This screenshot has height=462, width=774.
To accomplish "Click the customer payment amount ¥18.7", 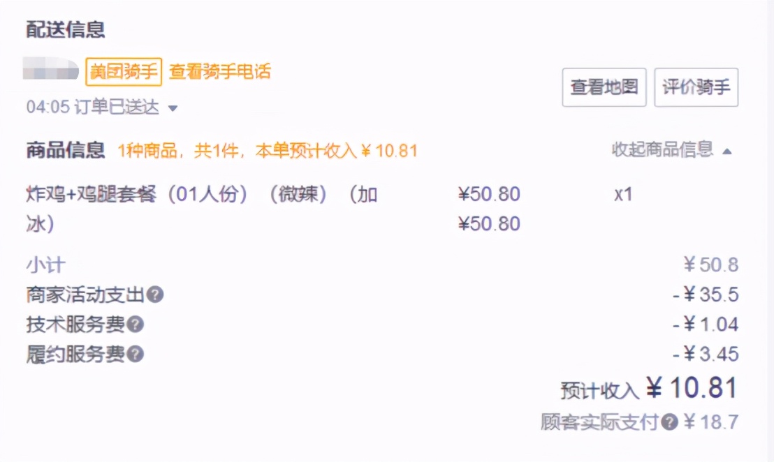I will pos(713,422).
